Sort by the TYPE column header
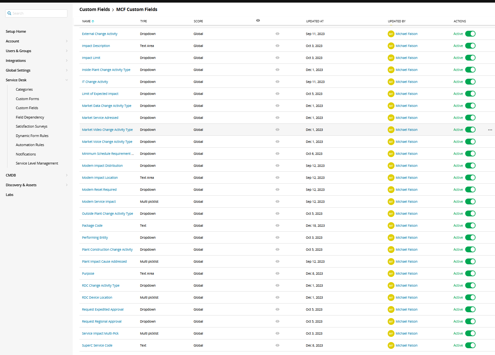The height and width of the screenshot is (355, 495). 144,21
